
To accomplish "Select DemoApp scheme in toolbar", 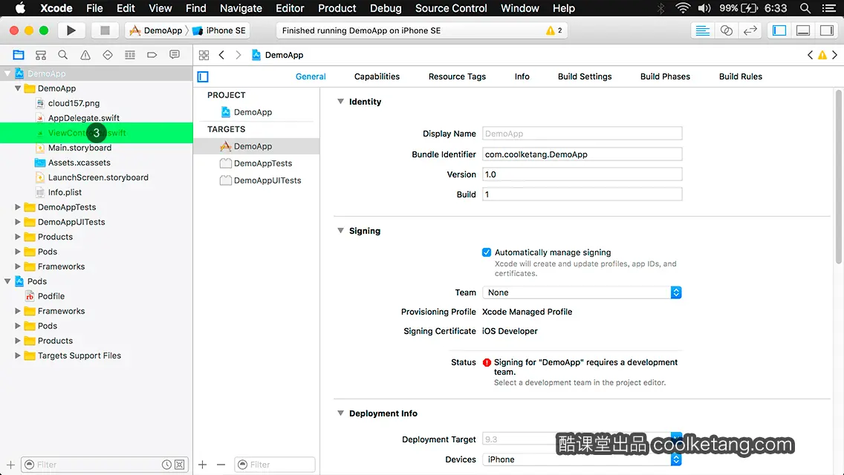I will tap(156, 30).
